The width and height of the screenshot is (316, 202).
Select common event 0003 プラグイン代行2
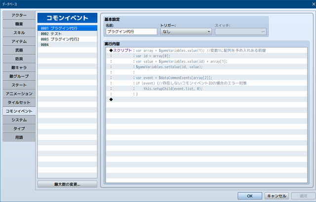pyautogui.click(x=67, y=39)
